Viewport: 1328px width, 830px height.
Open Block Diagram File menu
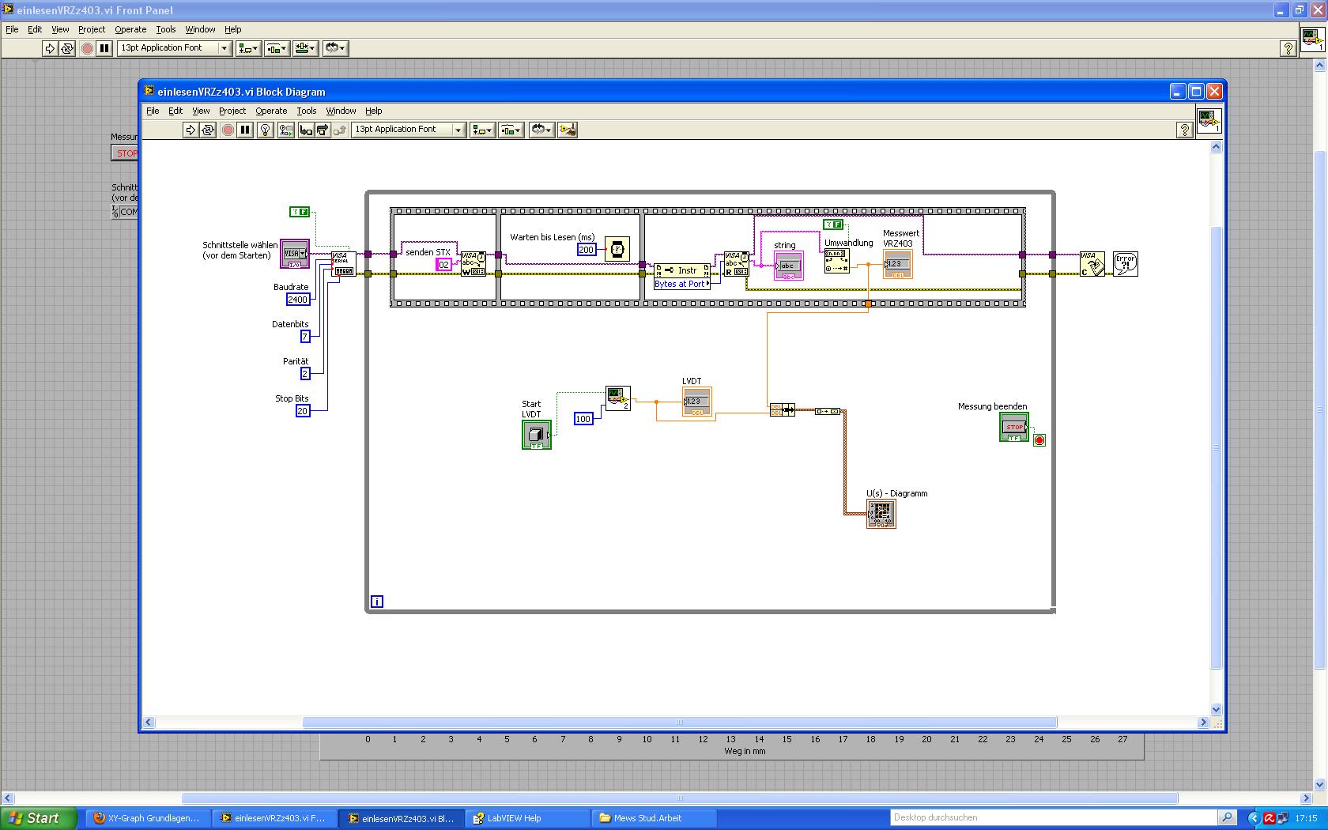click(x=153, y=111)
